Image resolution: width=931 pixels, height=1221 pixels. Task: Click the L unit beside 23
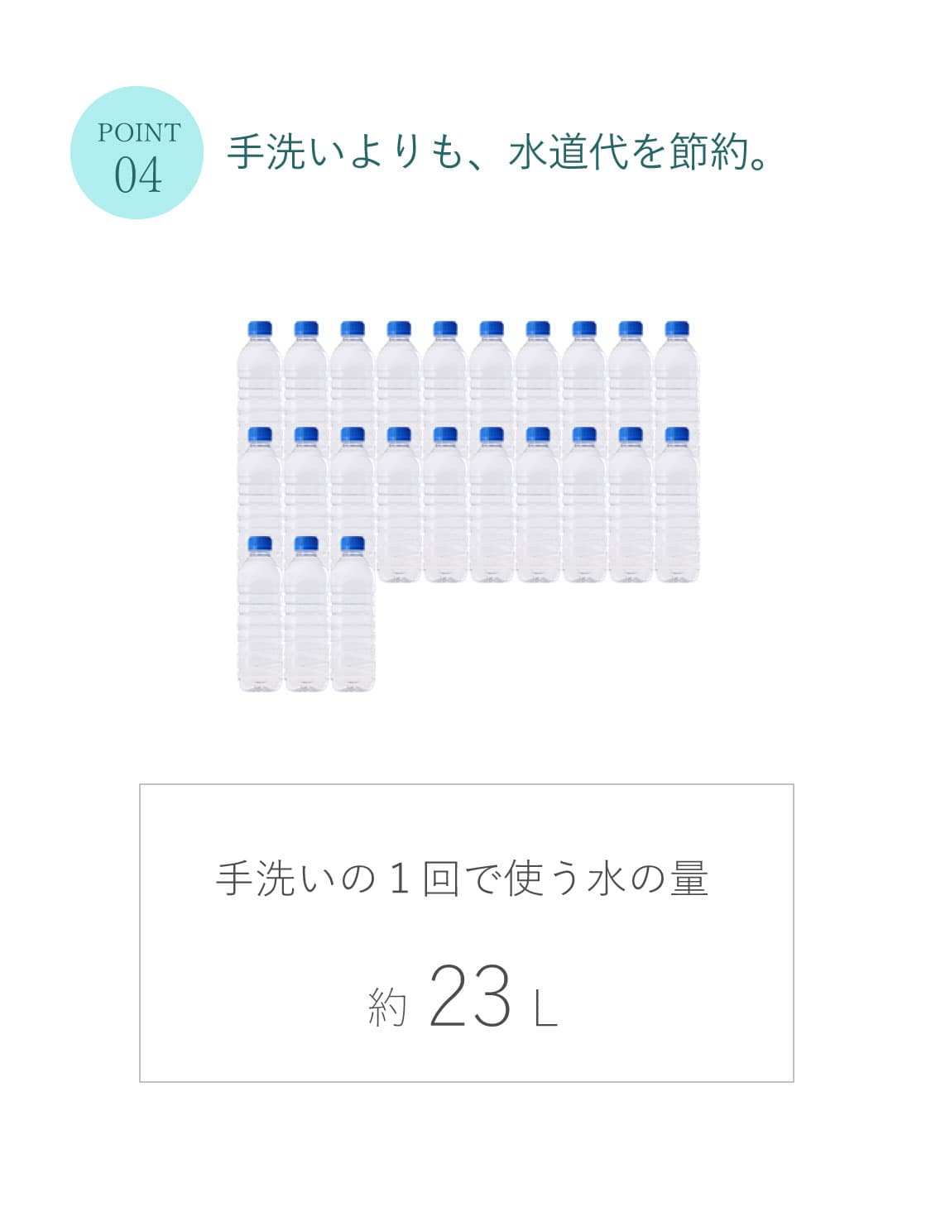(x=545, y=1008)
